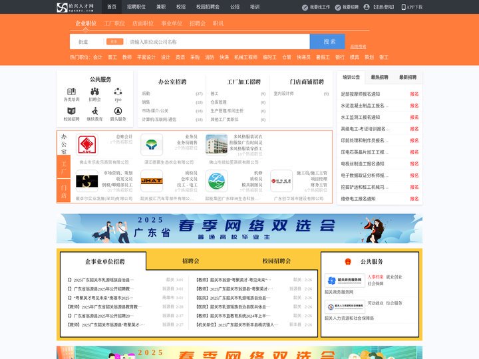This screenshot has height=359, width=479.
Task: Open 兼职 in top navigation
Action: (161, 7)
